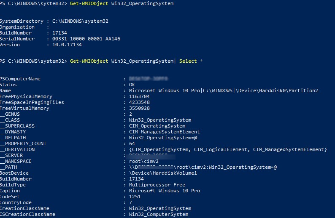This screenshot has height=218, width=335.
Task: Click the __PROPERTY_COUNT value 64
Action: click(x=132, y=144)
